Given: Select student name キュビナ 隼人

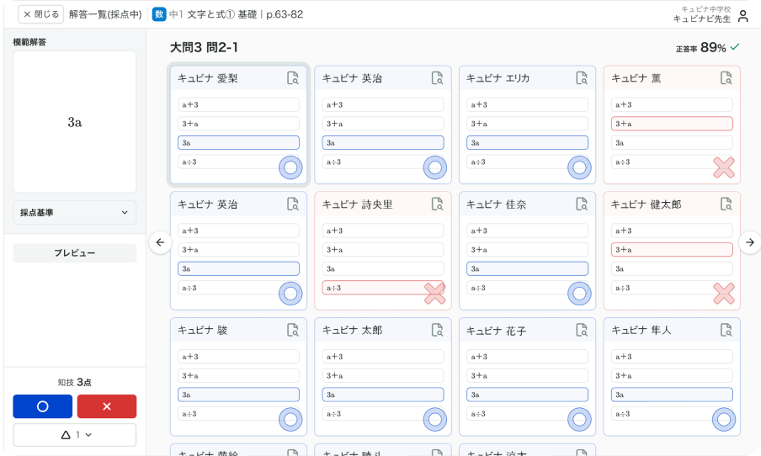Looking at the screenshot, I should [641, 331].
